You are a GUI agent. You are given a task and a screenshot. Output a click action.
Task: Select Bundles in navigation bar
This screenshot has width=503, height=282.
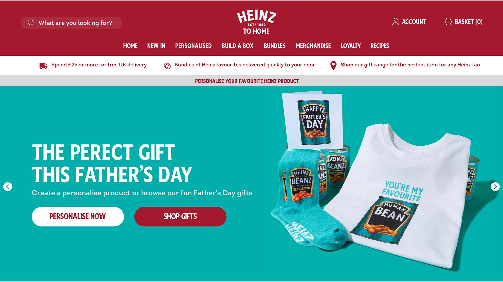[275, 46]
